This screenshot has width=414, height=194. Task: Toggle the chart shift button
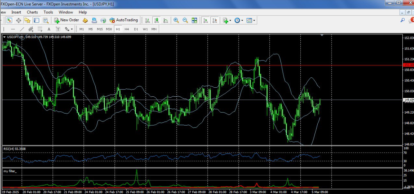point(215,20)
